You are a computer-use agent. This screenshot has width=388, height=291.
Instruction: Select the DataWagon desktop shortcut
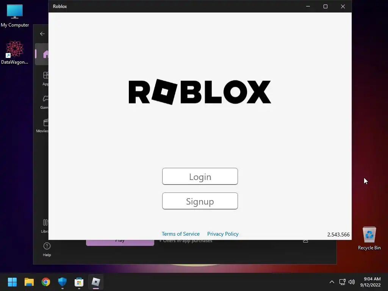point(15,52)
